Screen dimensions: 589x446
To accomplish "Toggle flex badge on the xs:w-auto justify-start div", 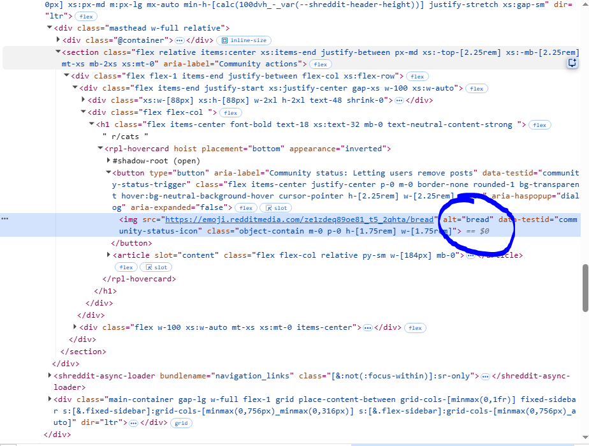I will (476, 89).
